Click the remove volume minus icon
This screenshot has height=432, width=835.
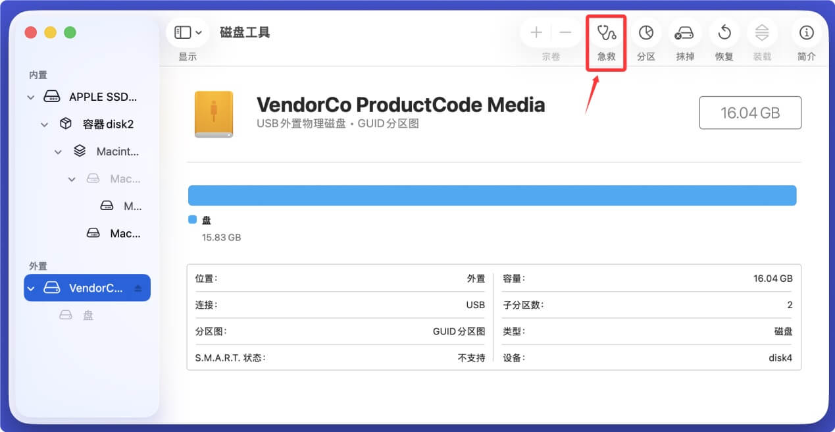pyautogui.click(x=565, y=32)
